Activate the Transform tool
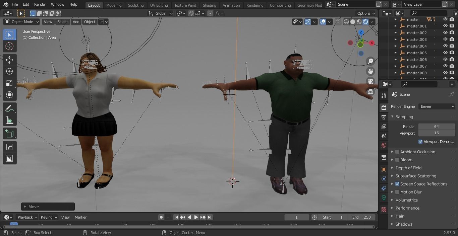Image resolution: width=458 pixels, height=236 pixels. click(x=9, y=95)
